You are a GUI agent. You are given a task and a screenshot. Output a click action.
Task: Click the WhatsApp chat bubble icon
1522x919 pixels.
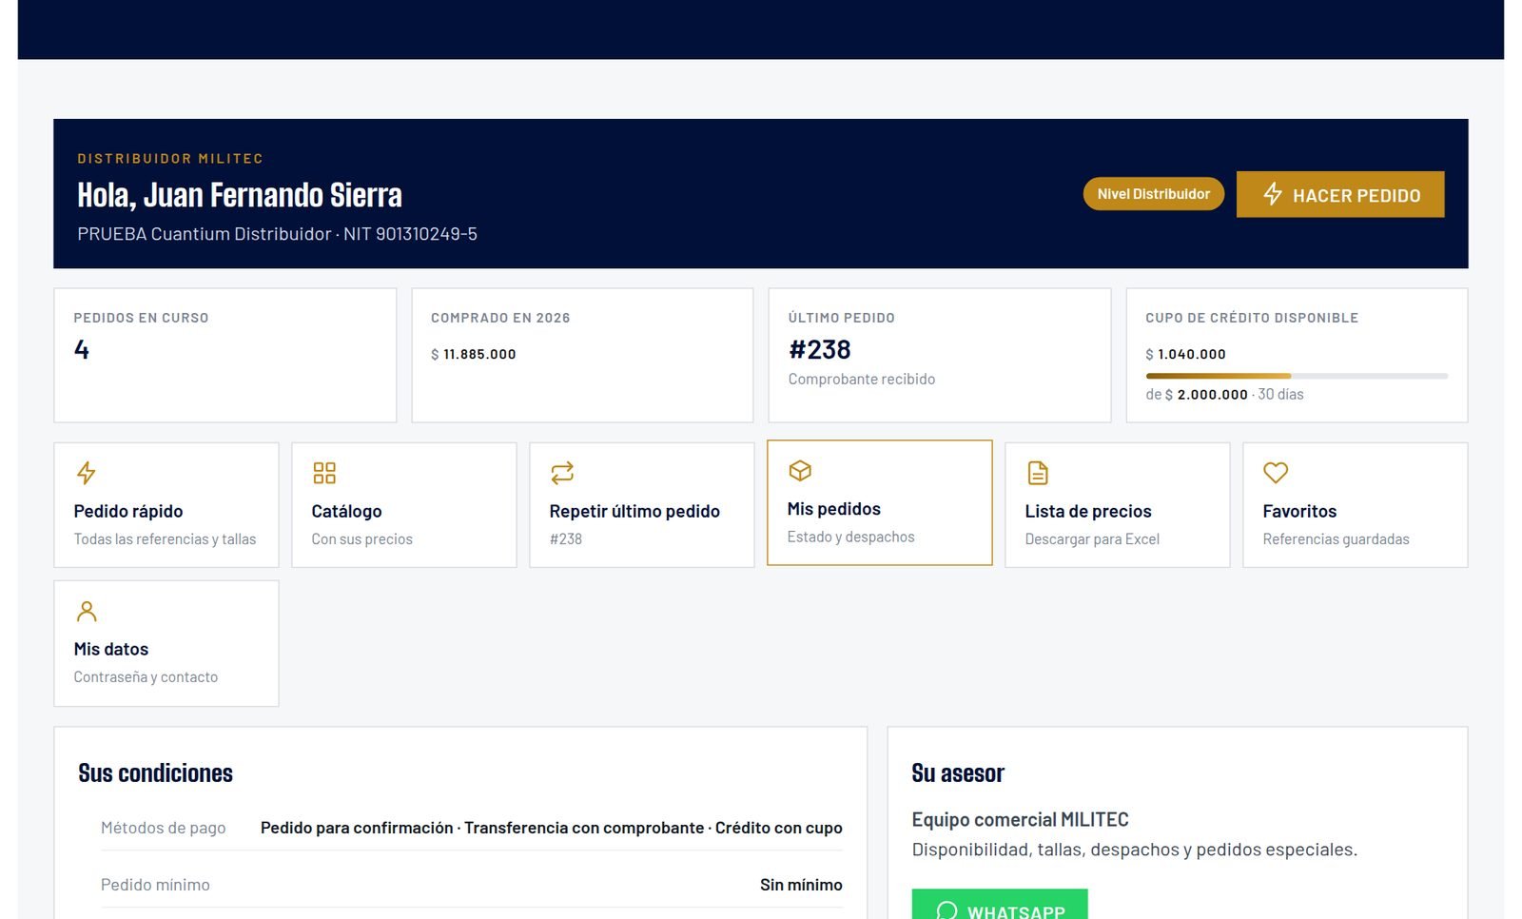(946, 911)
